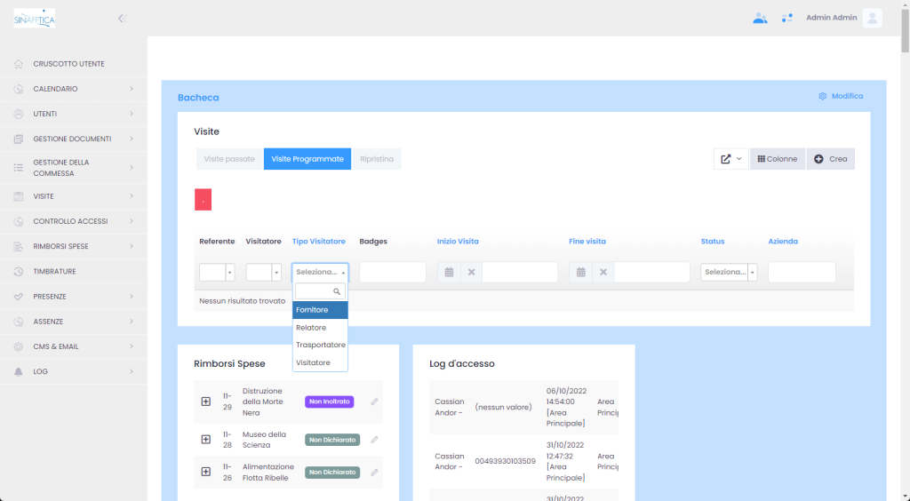Open the Status filter dropdown
The image size is (910, 501).
click(729, 273)
